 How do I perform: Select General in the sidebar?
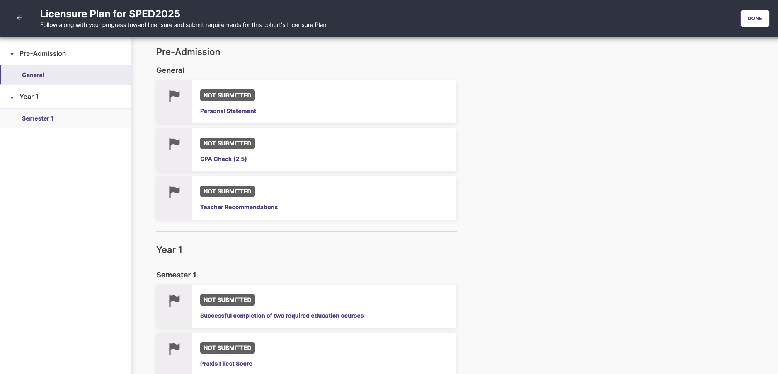(x=66, y=75)
